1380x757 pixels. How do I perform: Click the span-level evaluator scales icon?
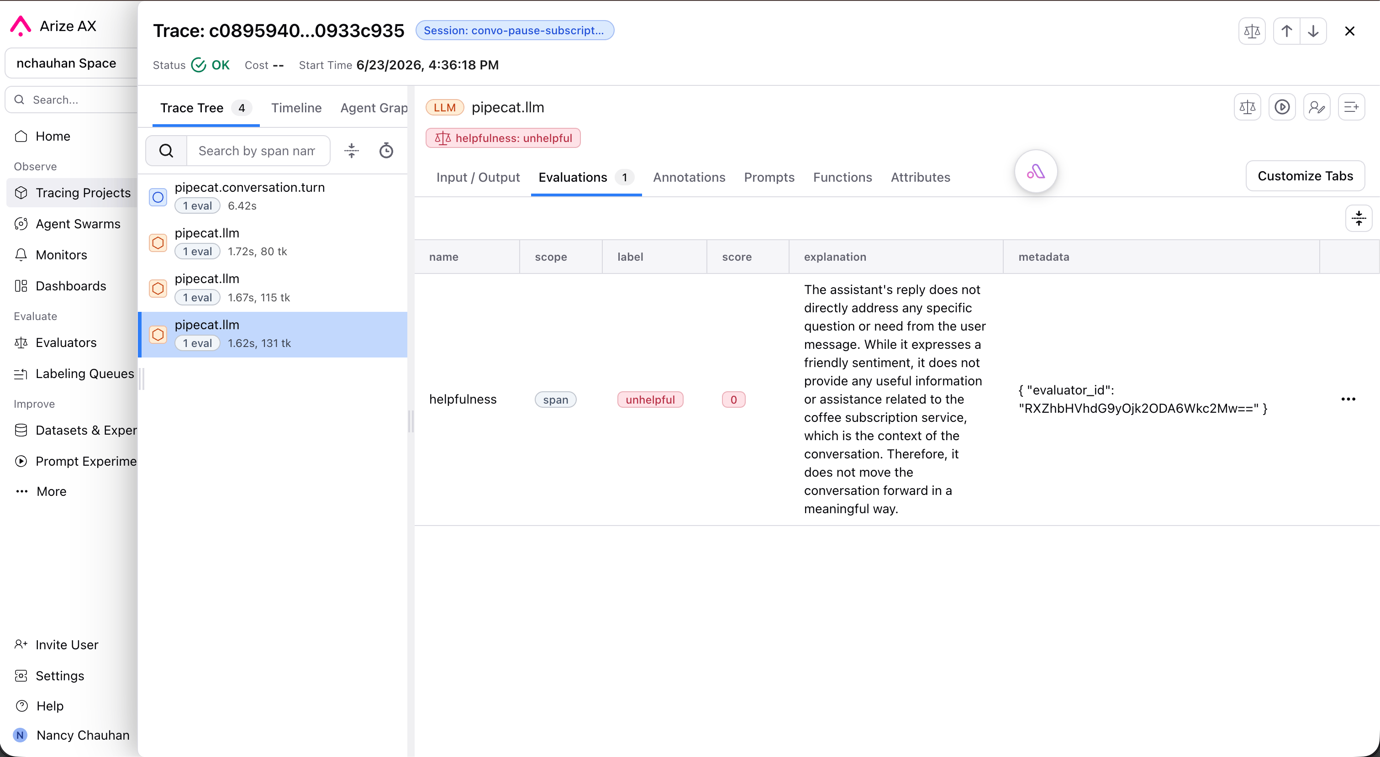1247,107
